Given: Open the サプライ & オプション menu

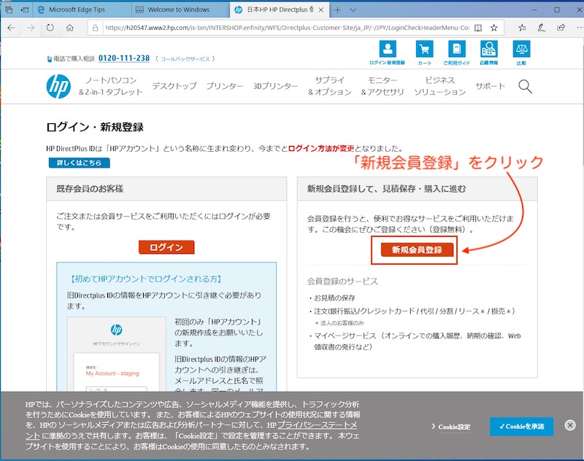Looking at the screenshot, I should coord(330,86).
